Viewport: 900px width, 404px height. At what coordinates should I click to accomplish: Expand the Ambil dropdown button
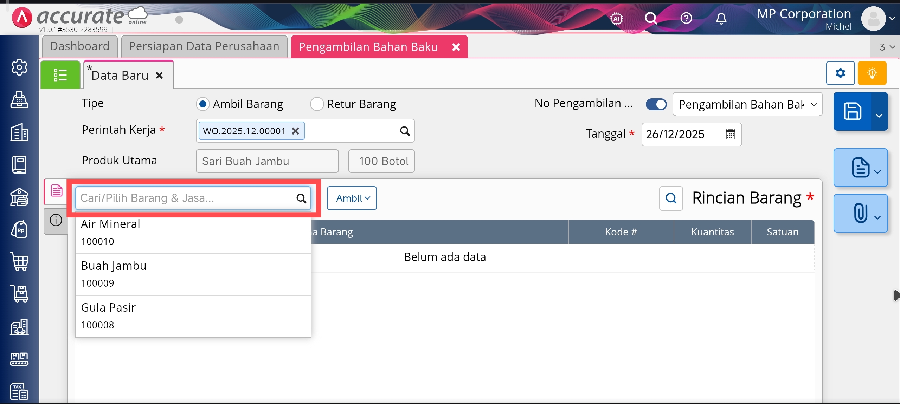[352, 198]
